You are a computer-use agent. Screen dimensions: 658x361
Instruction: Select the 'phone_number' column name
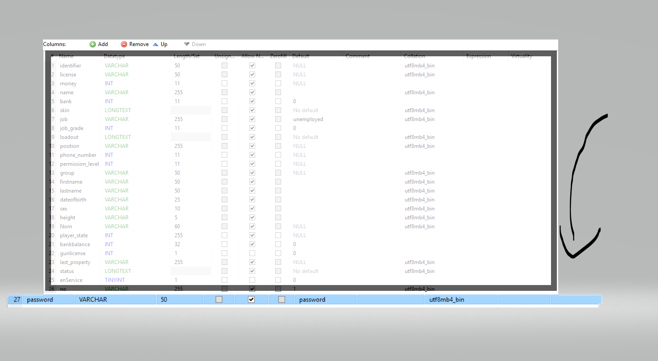[78, 155]
